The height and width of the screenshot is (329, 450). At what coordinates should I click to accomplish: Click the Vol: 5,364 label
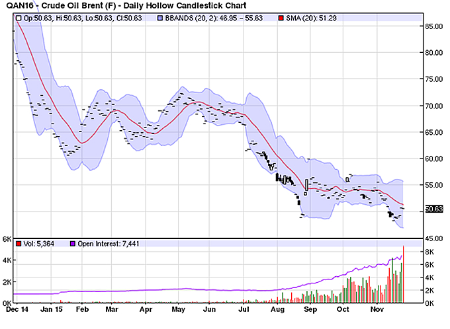tap(40, 244)
